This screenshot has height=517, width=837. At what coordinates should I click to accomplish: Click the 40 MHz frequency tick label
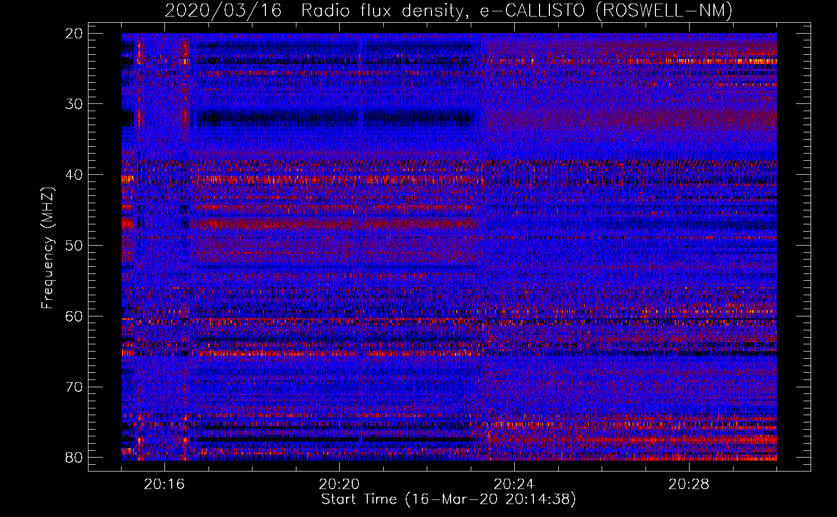[74, 175]
